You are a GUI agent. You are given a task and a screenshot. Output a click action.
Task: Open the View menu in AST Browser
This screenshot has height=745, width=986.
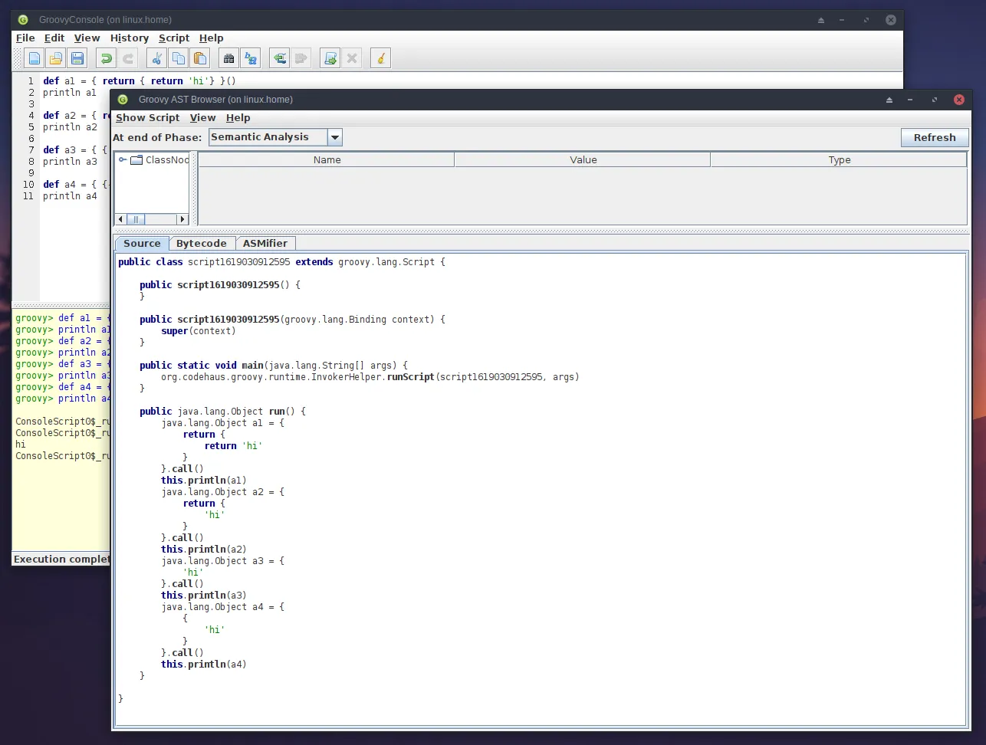coord(202,118)
